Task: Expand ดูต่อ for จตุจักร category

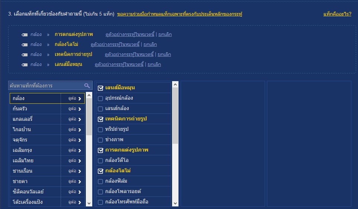Action: [75, 140]
